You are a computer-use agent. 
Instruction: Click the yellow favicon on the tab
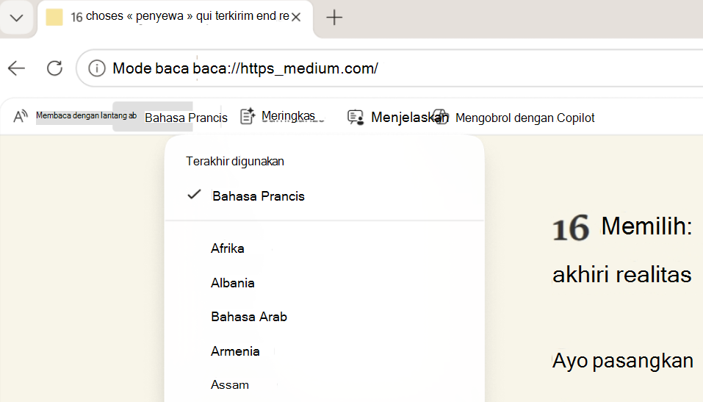point(54,17)
